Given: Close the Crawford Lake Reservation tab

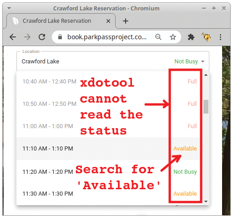Looking at the screenshot, I should 108,21.
